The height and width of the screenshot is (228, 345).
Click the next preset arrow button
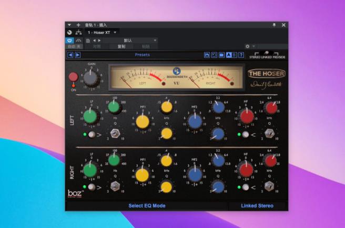pyautogui.click(x=77, y=55)
